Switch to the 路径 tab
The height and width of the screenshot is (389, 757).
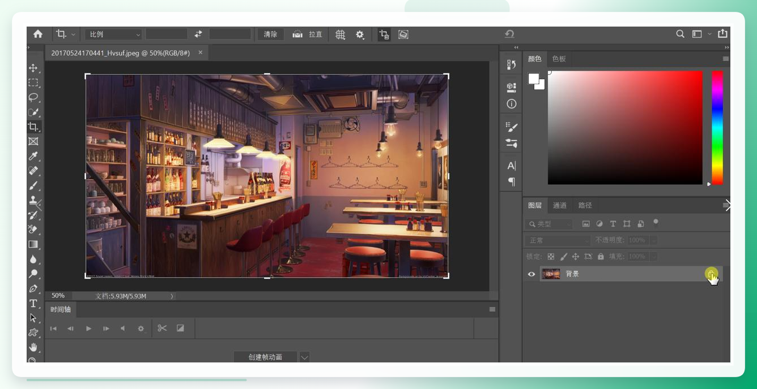585,205
